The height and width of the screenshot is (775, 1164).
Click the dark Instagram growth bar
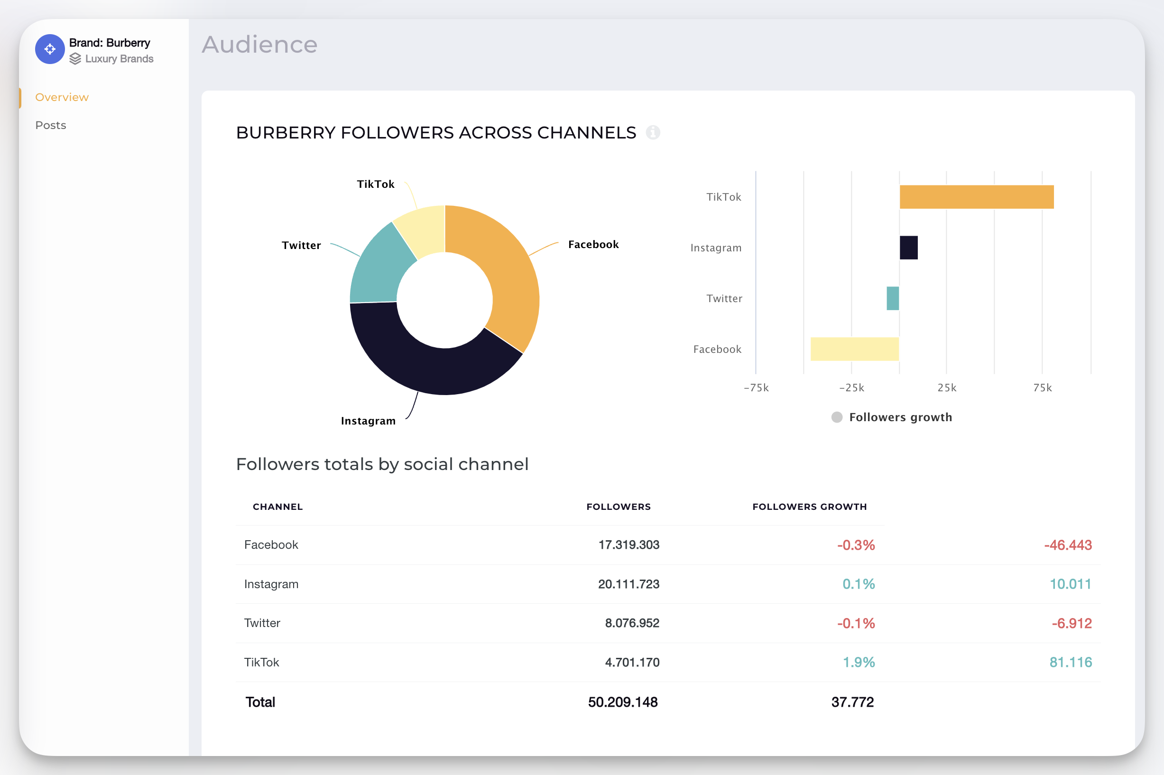[x=908, y=248]
